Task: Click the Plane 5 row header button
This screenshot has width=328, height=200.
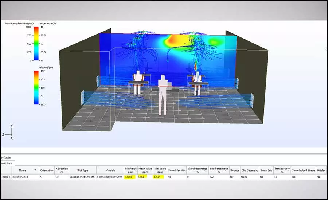Action: click(x=6, y=177)
